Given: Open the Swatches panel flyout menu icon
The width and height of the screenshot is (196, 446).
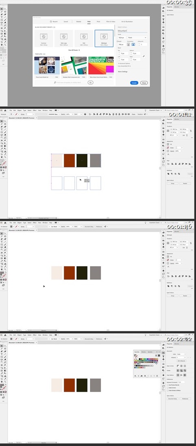Looking at the screenshot, I should tap(159, 352).
